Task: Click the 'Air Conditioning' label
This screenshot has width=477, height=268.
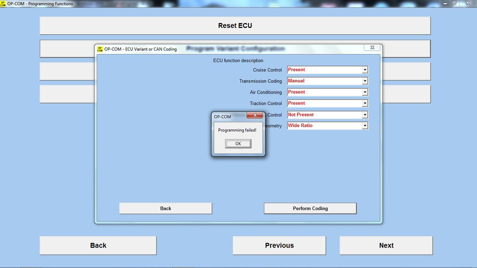Action: (x=266, y=92)
